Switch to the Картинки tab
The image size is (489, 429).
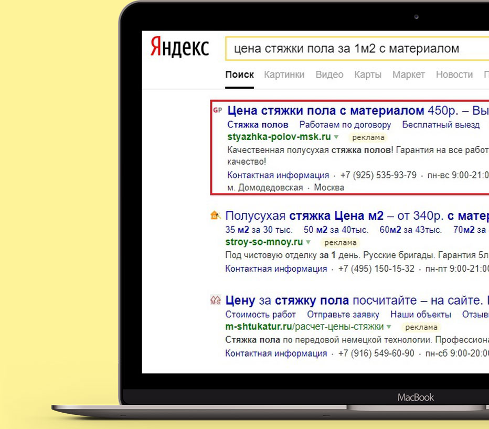pyautogui.click(x=284, y=74)
